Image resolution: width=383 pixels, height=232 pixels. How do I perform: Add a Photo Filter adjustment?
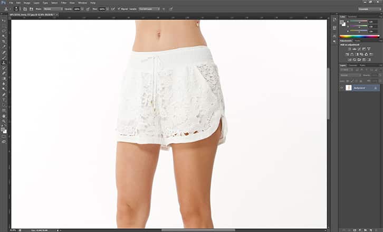361,54
